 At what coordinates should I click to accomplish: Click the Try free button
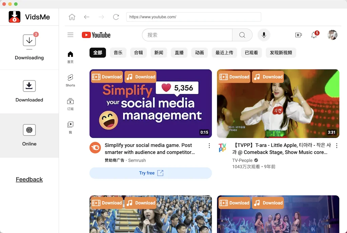[x=150, y=173]
